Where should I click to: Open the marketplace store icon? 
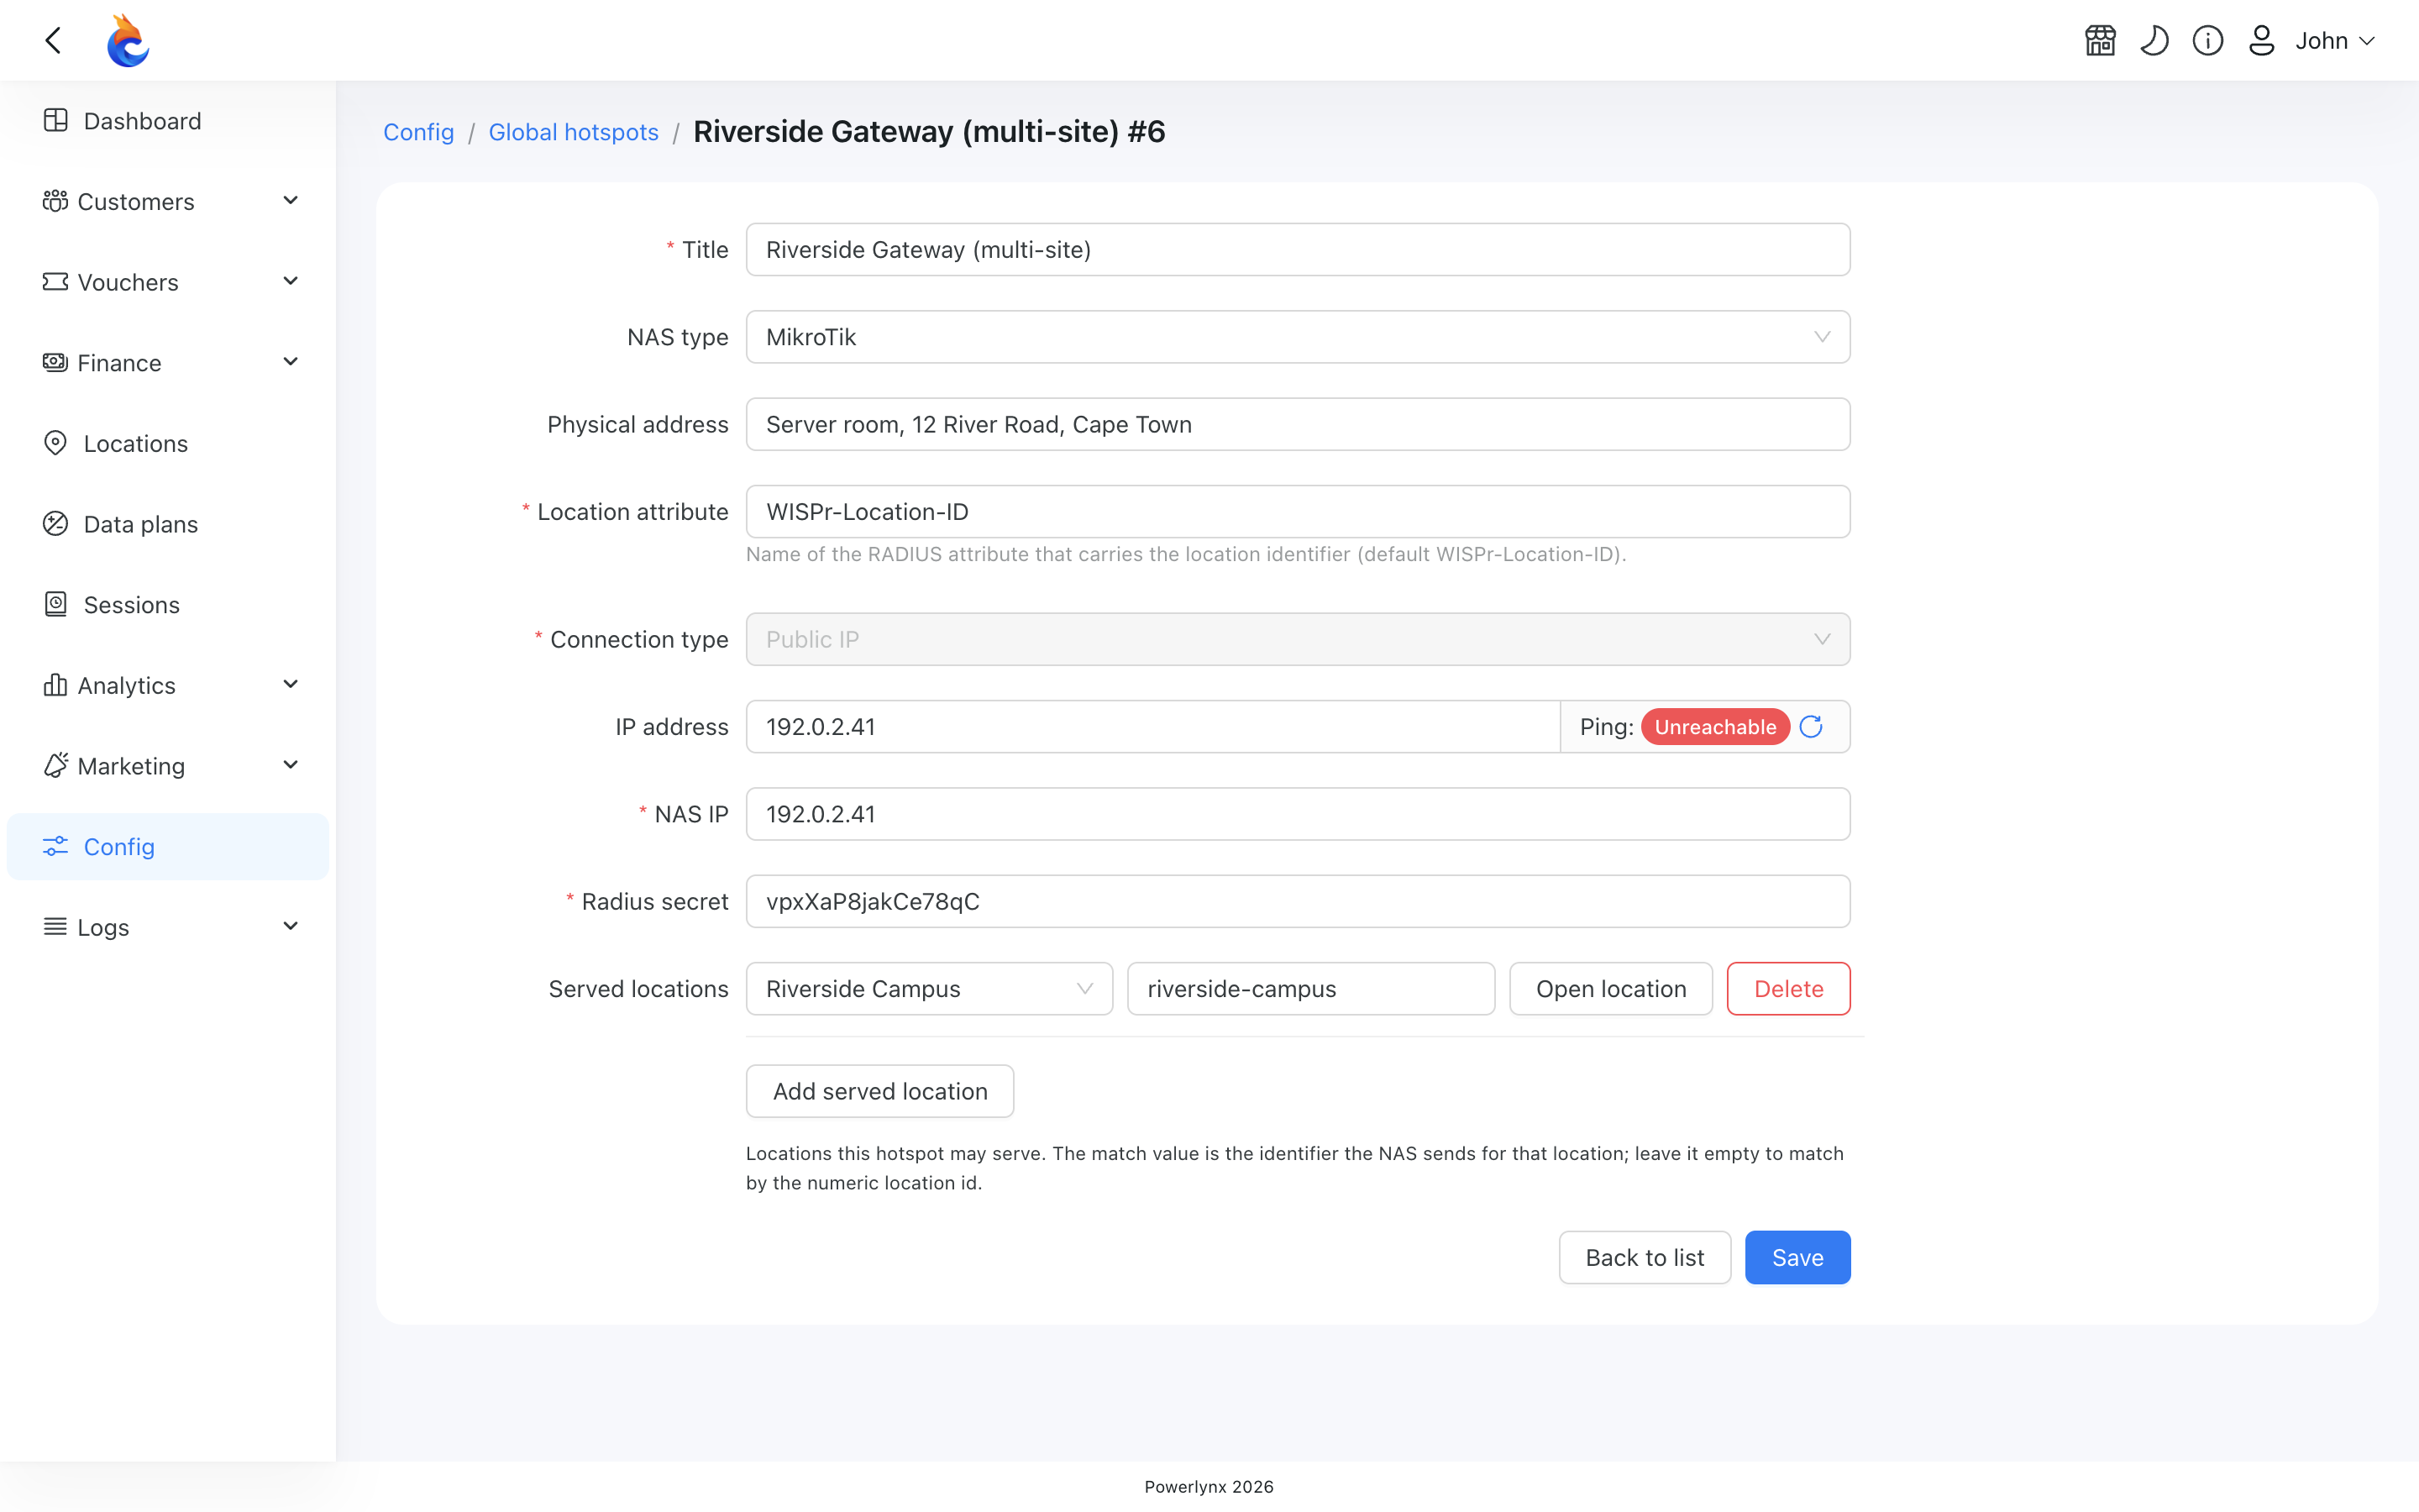[2100, 41]
